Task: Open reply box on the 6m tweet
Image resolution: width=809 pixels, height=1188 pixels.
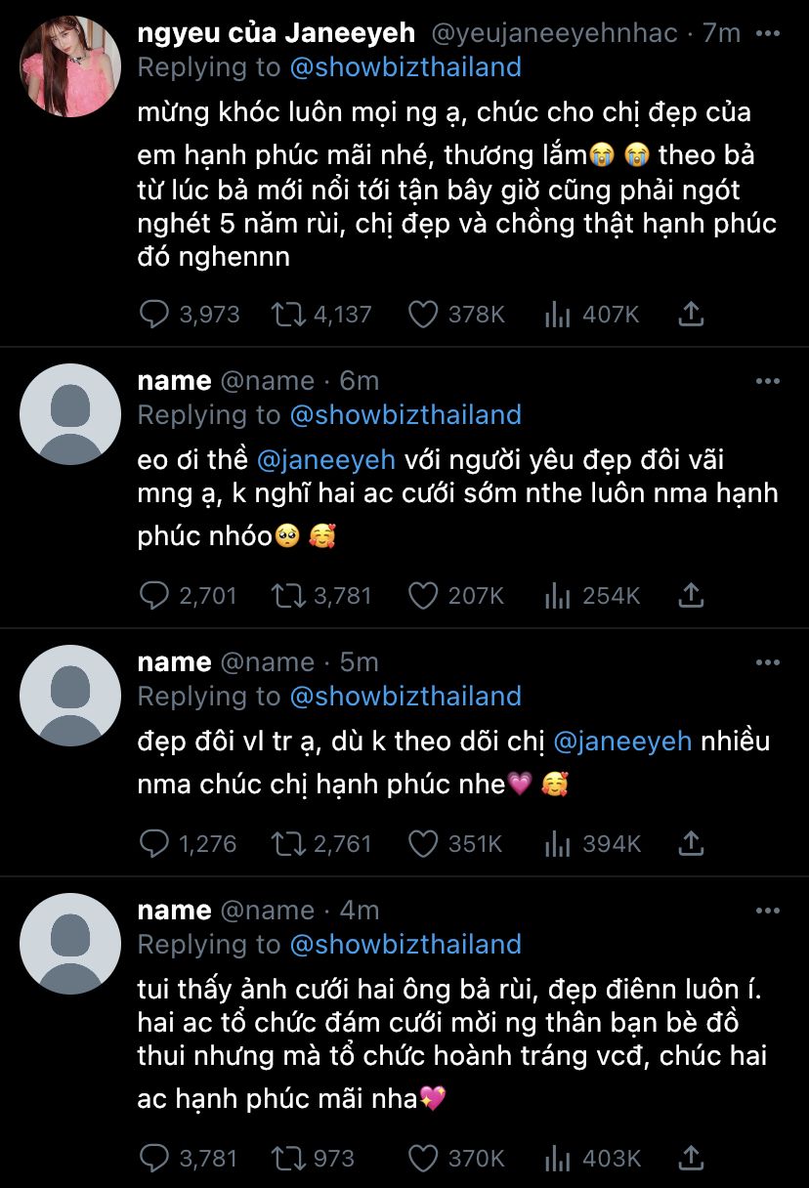Action: click(155, 595)
